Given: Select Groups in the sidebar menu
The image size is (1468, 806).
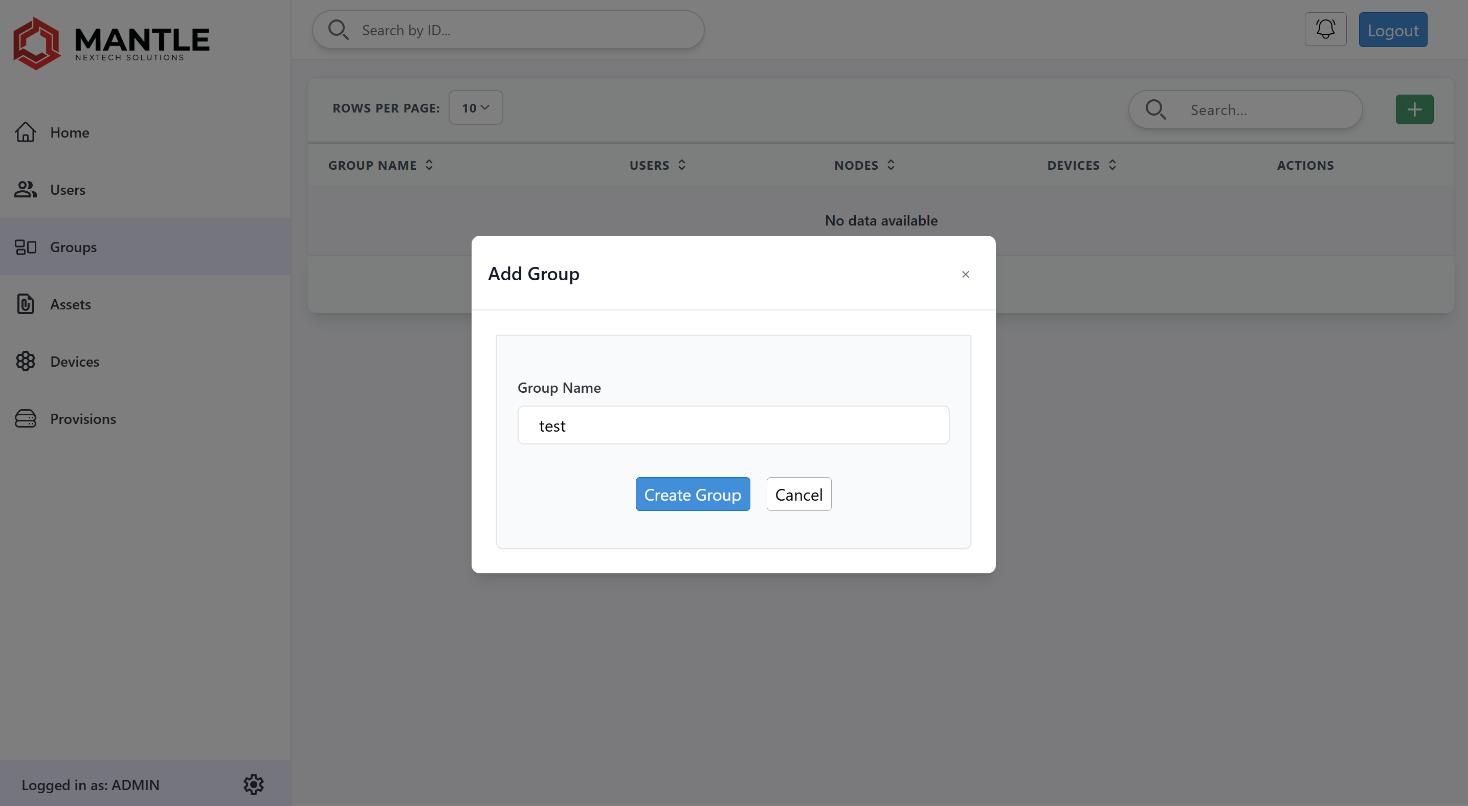Looking at the screenshot, I should tap(145, 247).
